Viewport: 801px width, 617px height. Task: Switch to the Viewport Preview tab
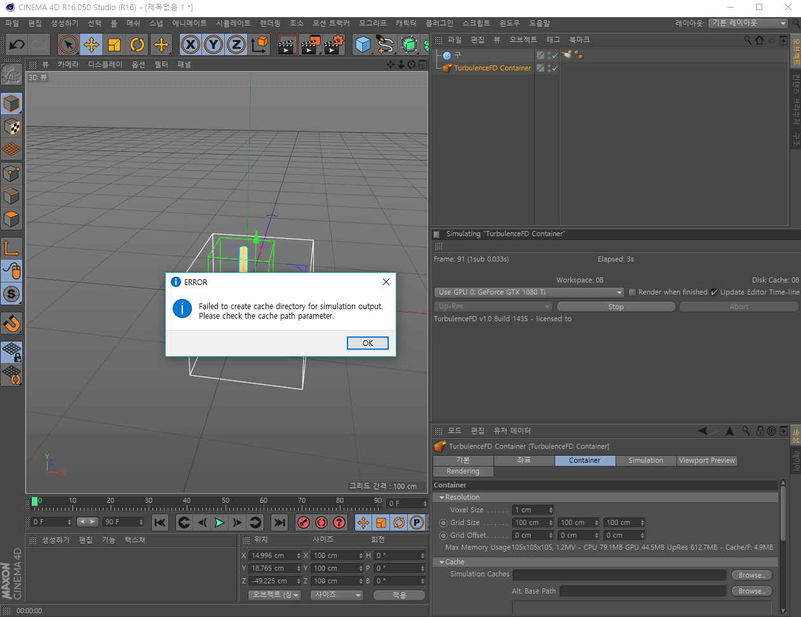[x=707, y=461]
